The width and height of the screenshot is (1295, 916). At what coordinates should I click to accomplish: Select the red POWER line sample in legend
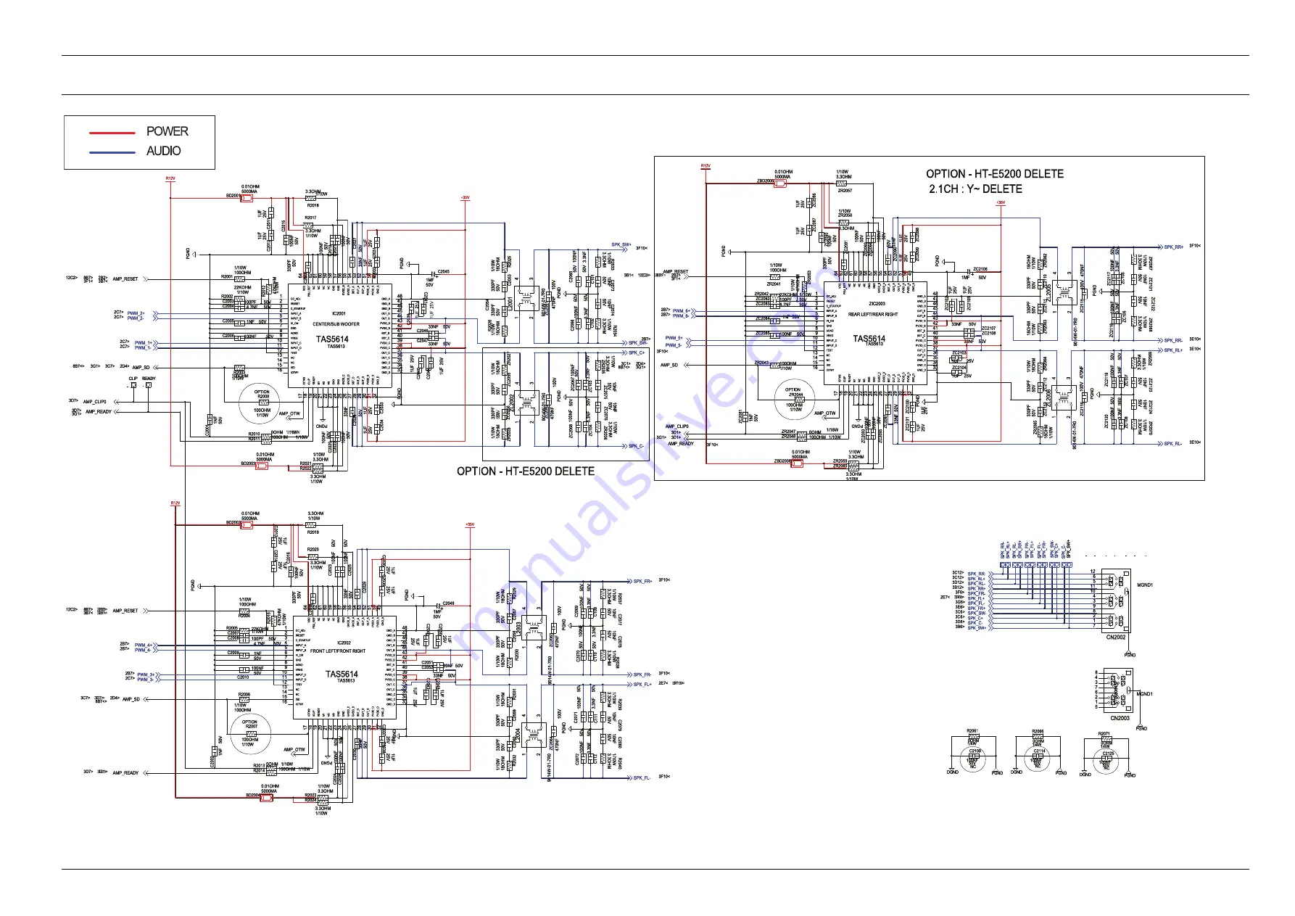point(112,133)
